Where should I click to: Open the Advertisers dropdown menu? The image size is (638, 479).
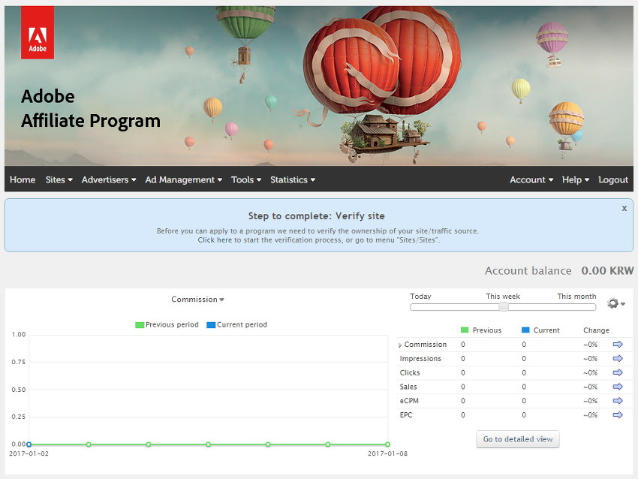109,179
